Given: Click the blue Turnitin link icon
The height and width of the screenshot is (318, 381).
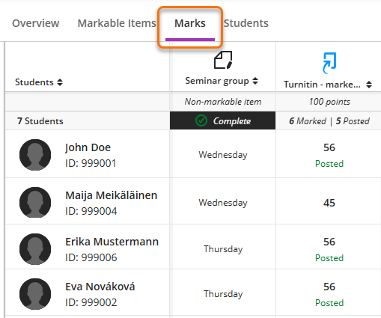Looking at the screenshot, I should tap(329, 63).
